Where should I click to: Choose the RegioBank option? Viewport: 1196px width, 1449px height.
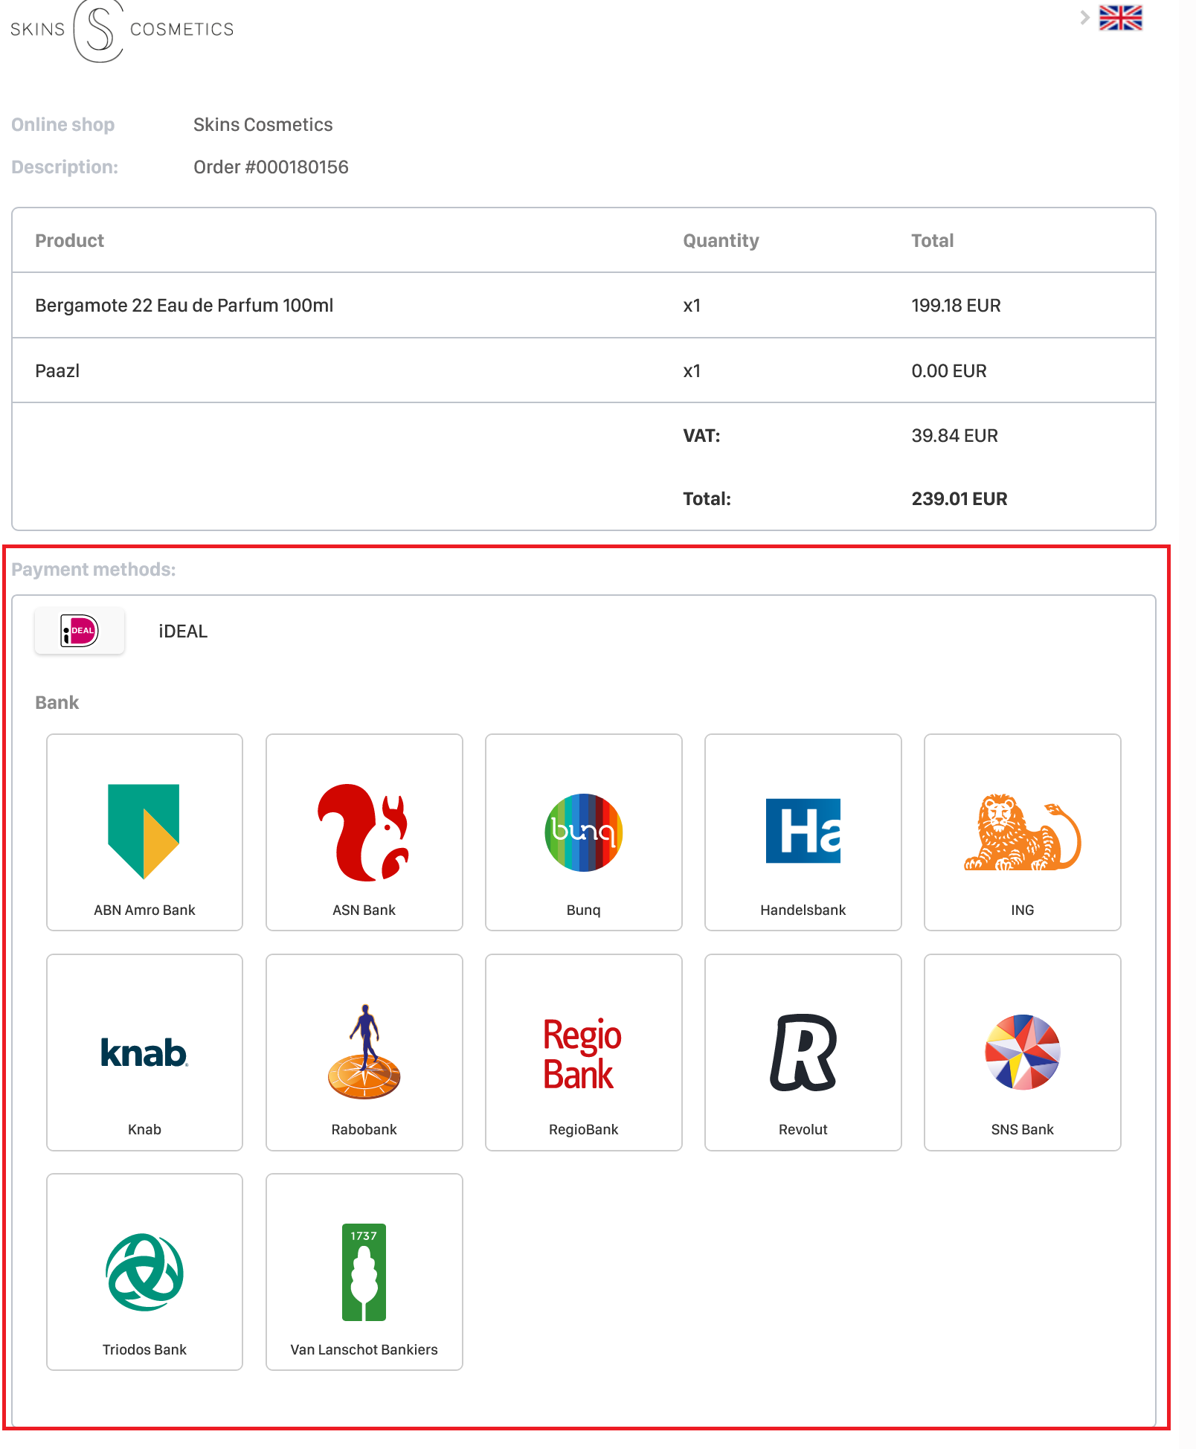coord(583,1053)
